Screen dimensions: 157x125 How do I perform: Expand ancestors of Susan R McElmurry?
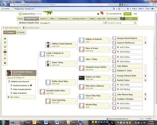point(145,43)
